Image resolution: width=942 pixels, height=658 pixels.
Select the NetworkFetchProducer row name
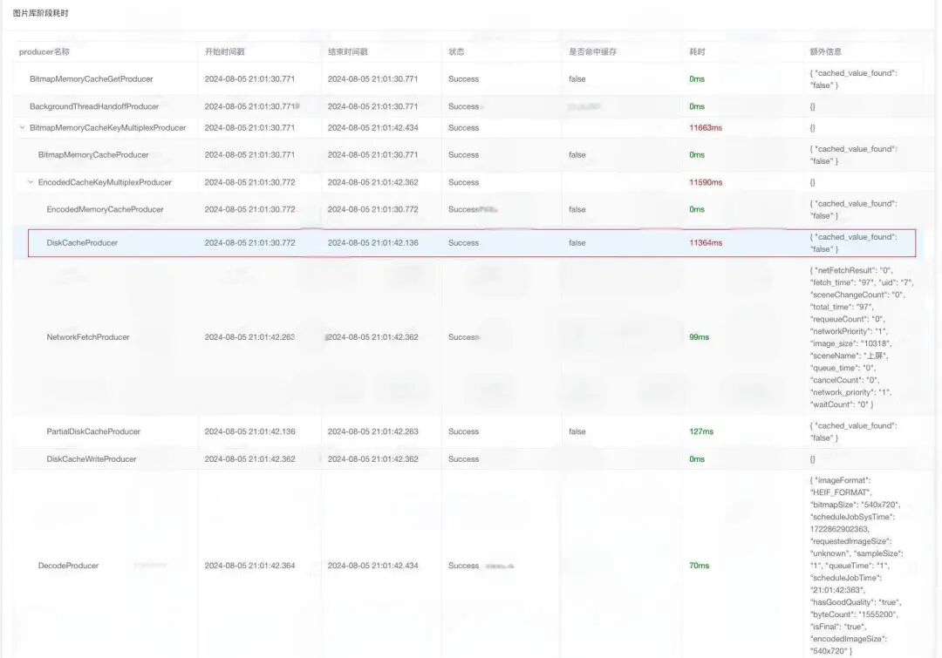tap(88, 336)
